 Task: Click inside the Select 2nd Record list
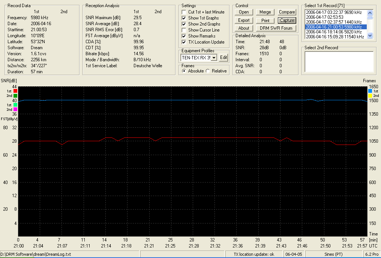(x=339, y=62)
